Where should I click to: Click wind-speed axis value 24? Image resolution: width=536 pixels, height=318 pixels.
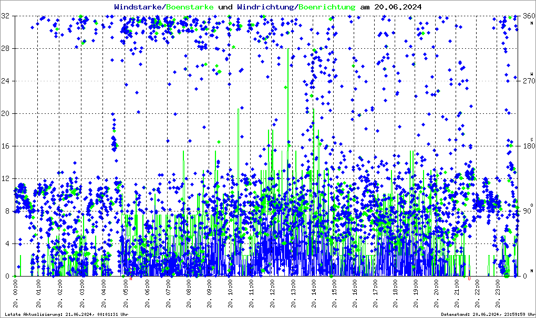click(5, 81)
